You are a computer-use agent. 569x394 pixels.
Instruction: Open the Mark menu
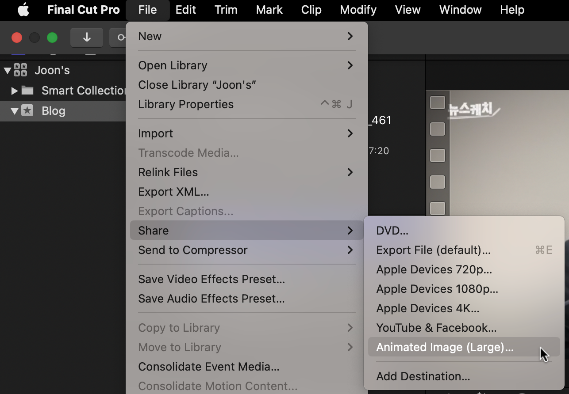(269, 10)
